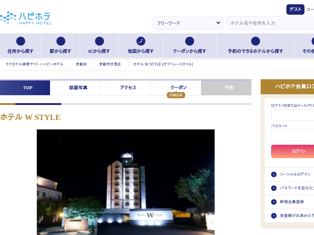Click the 予約のできるホテルから探す circle icon
The image size is (314, 235).
point(255,41)
